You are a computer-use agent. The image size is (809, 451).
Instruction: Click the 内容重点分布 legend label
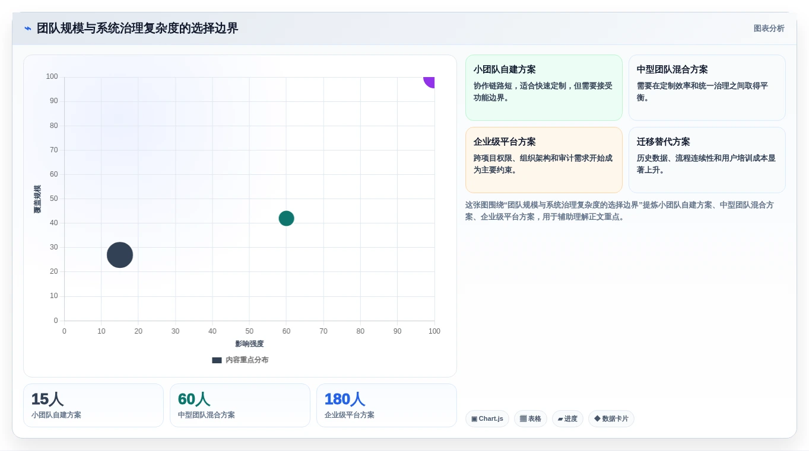tap(247, 360)
